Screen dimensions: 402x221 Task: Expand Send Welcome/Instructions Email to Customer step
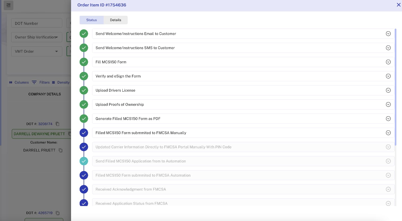coord(388,34)
